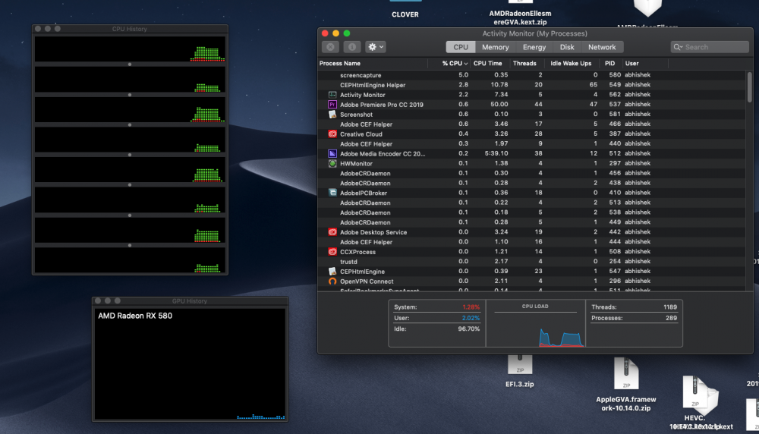Image resolution: width=759 pixels, height=434 pixels.
Task: Sort by Idle Wake Ups column
Action: point(571,64)
